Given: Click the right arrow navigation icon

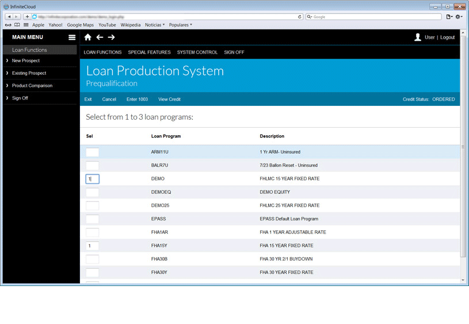Looking at the screenshot, I should tap(111, 37).
